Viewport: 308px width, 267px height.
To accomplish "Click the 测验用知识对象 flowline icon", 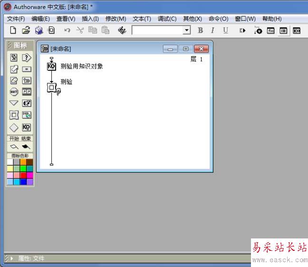I will pos(52,66).
